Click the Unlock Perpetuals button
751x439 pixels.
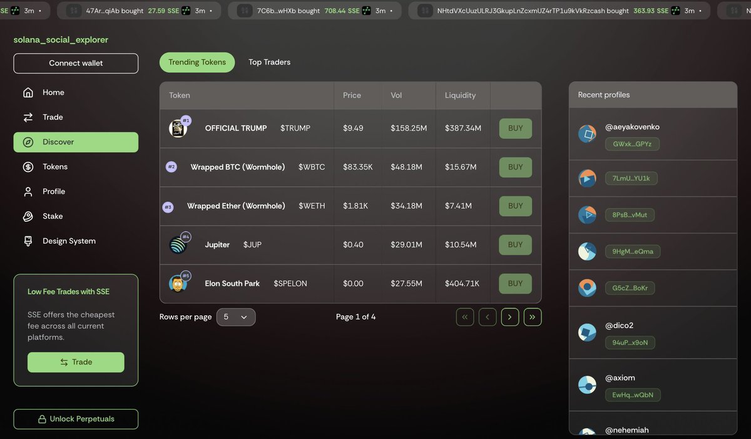point(76,419)
